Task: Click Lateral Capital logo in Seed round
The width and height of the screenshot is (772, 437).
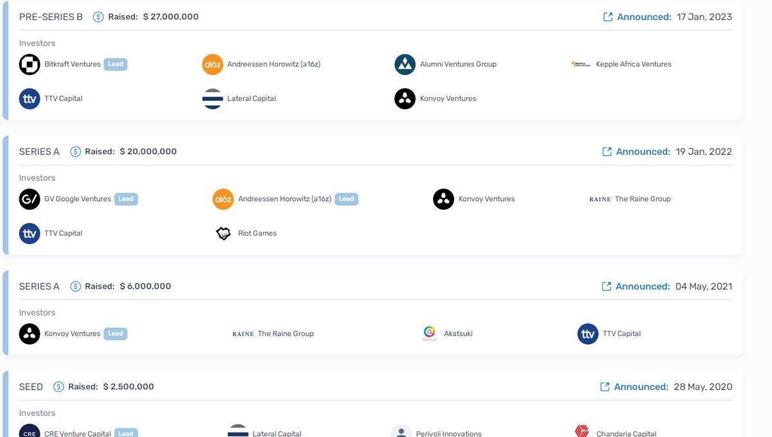Action: [x=238, y=431]
